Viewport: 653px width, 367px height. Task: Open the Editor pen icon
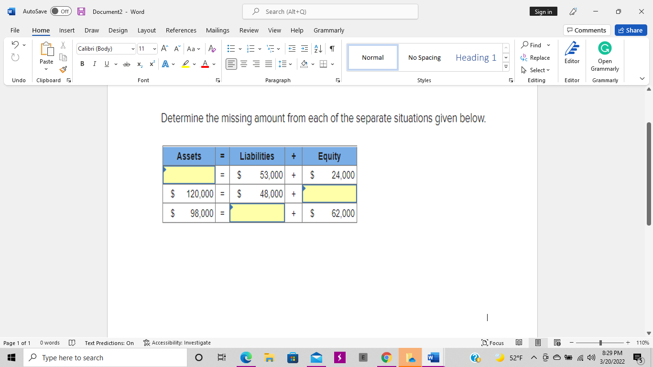coord(572,48)
